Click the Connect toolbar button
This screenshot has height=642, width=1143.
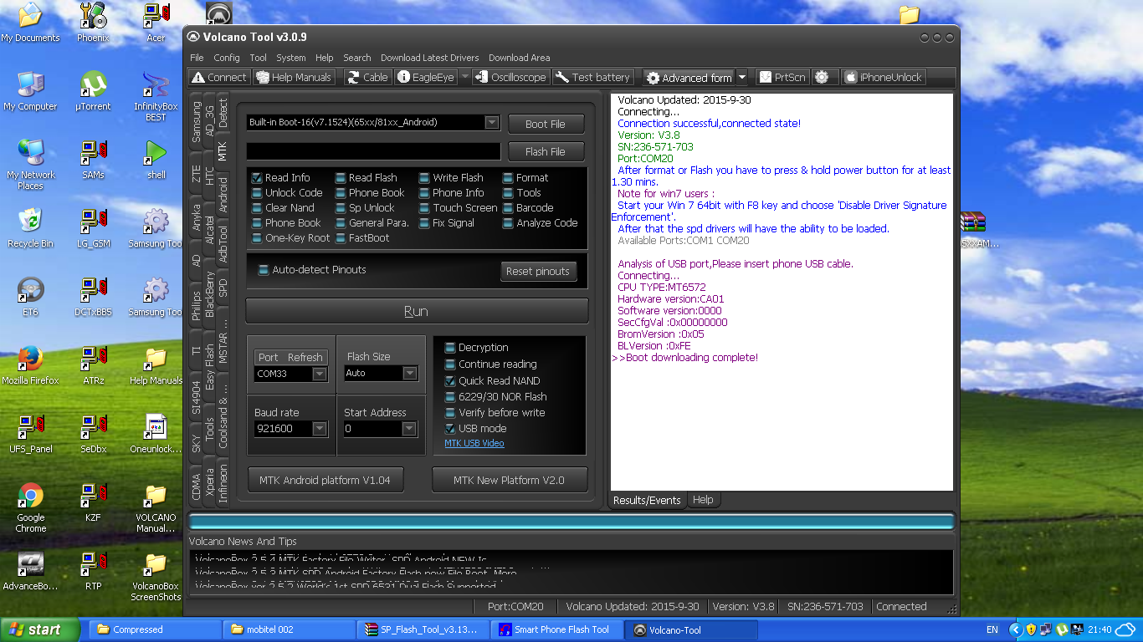219,77
